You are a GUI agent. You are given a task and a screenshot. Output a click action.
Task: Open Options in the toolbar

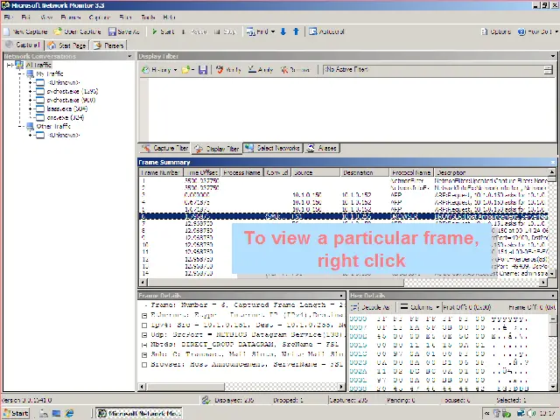[x=496, y=31]
